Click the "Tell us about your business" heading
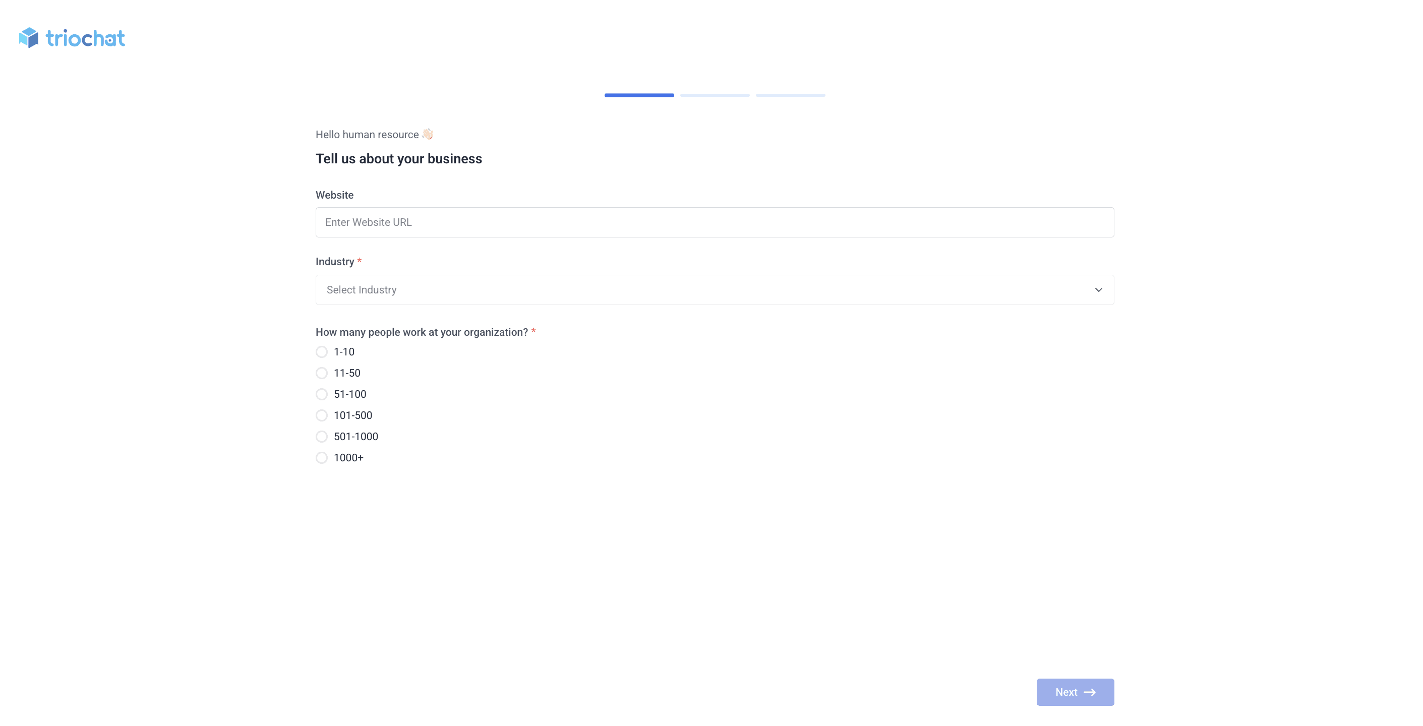This screenshot has width=1423, height=726. tap(399, 159)
